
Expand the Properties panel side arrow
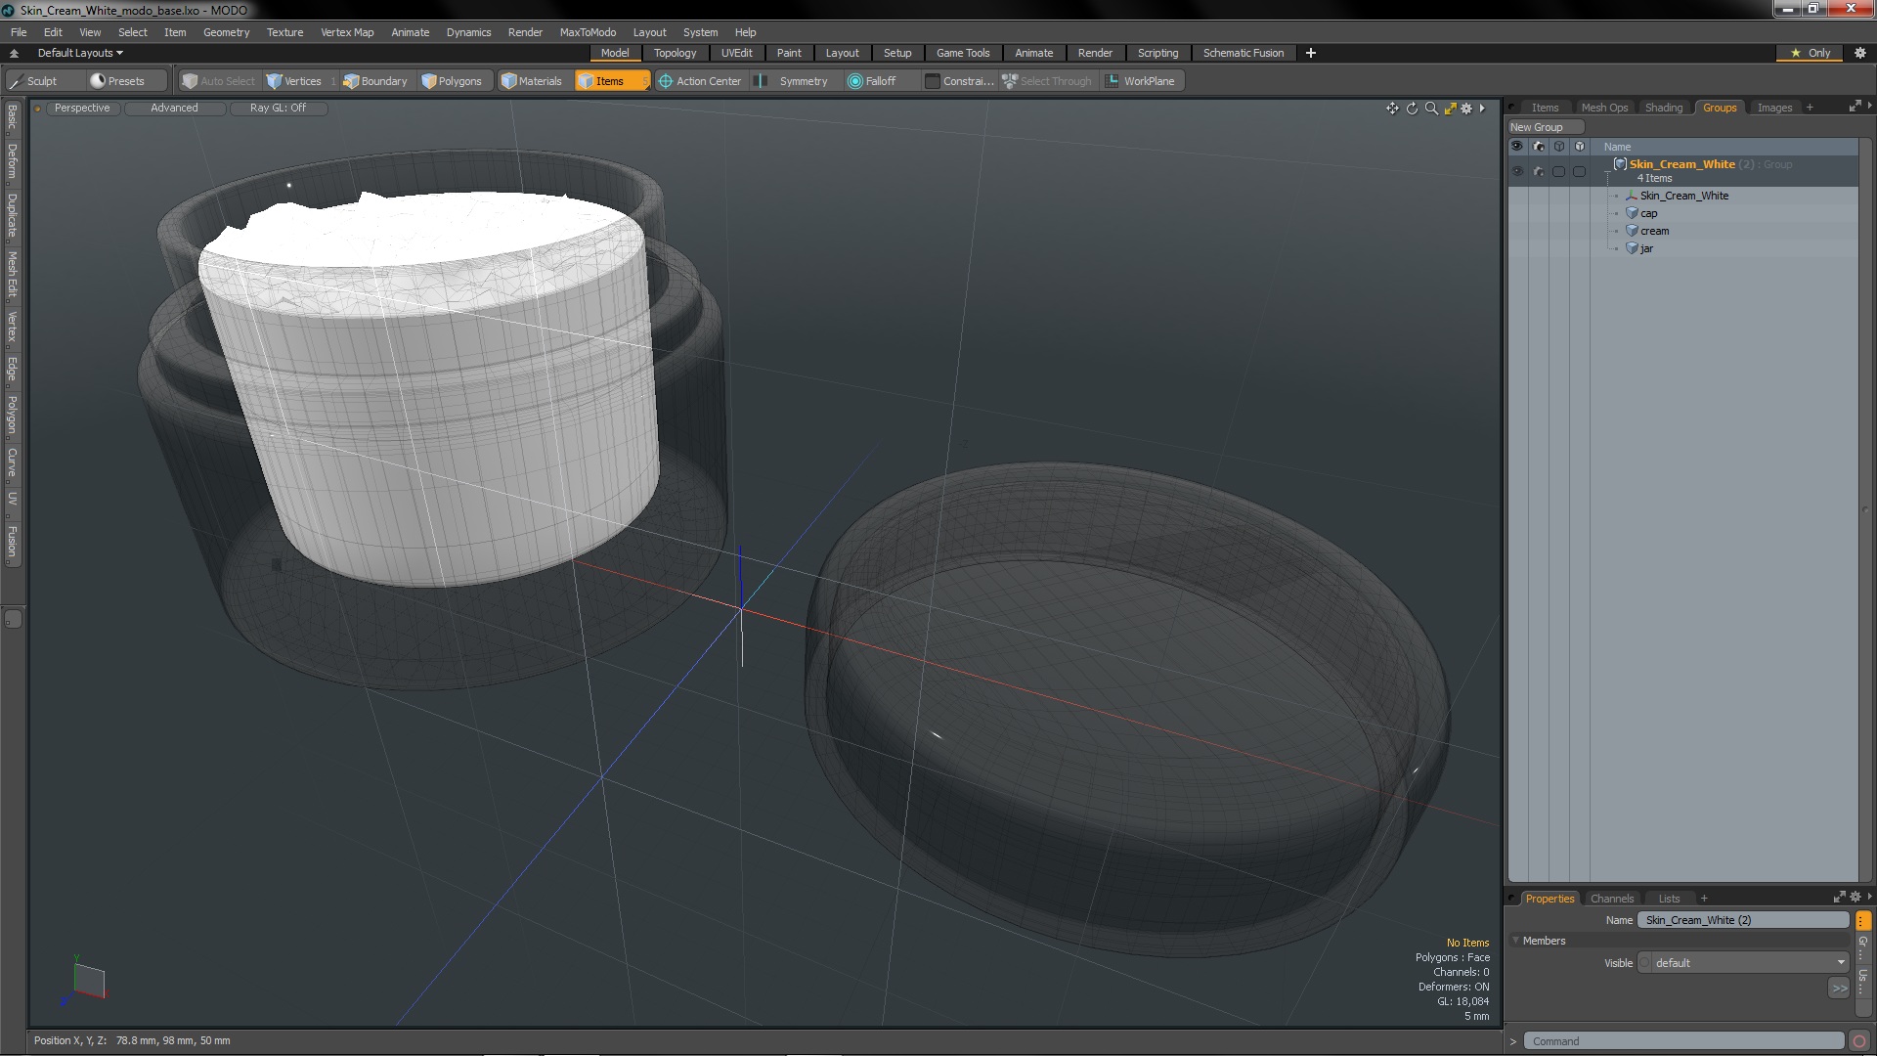point(1869,897)
